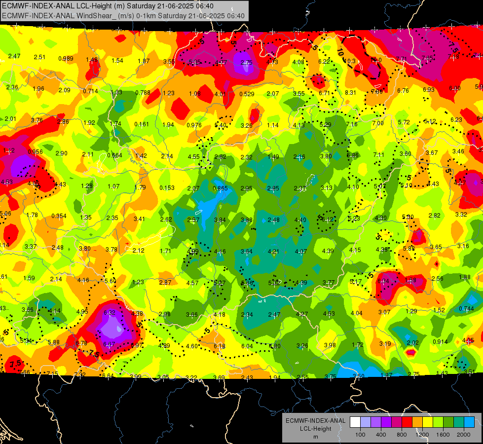Choose the dark green legend swatch
The width and height of the screenshot is (483, 444).
[448, 422]
